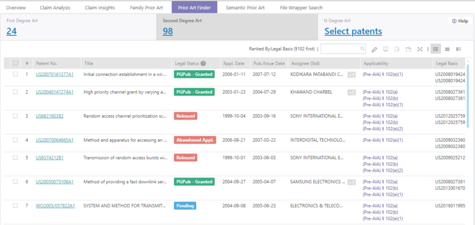This screenshot has height=225, width=475.
Task: Check the box for row 5 US6574212B1
Action: (x=15, y=157)
